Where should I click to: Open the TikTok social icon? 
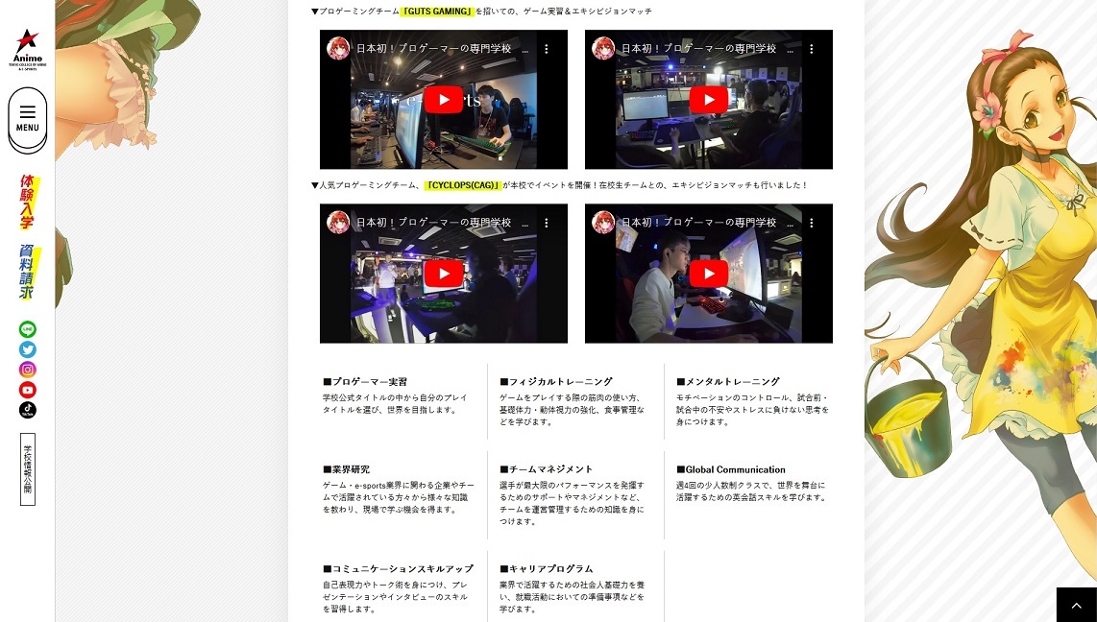28,410
